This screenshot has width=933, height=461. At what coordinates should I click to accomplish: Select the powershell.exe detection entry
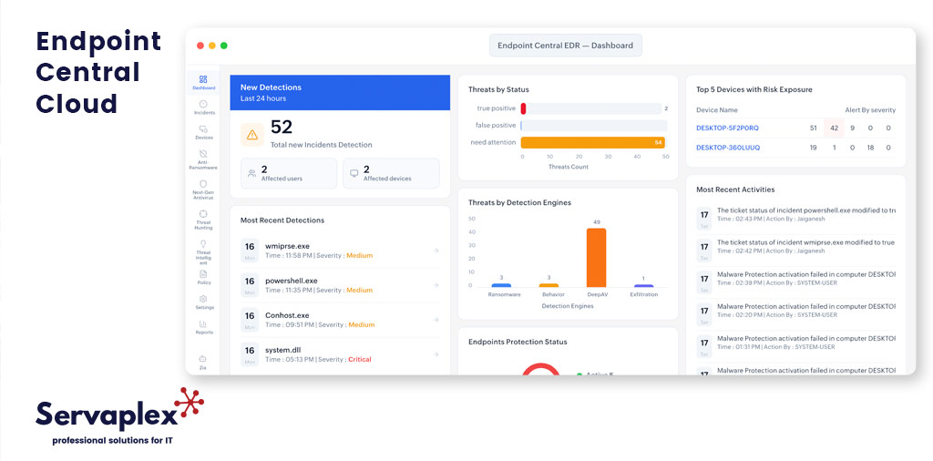[x=340, y=285]
